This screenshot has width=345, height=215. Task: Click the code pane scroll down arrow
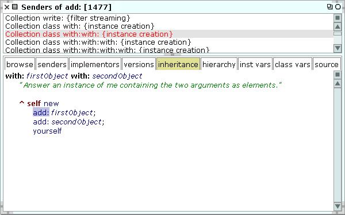point(338,206)
